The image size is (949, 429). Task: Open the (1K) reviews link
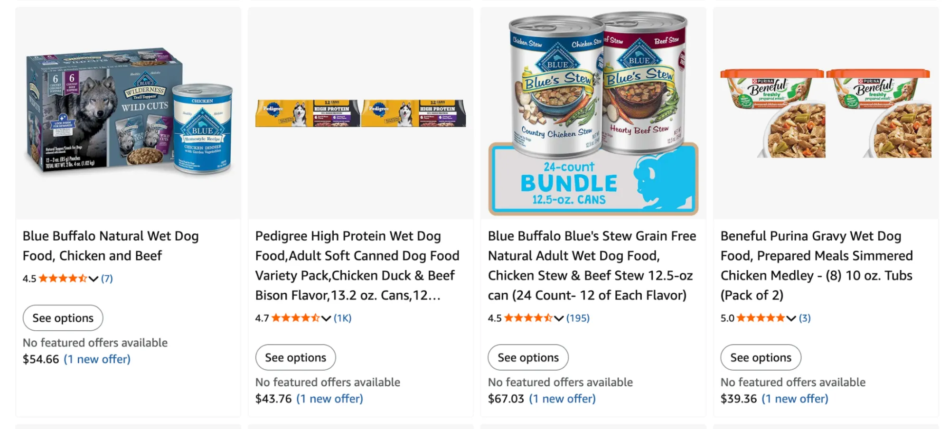click(343, 318)
